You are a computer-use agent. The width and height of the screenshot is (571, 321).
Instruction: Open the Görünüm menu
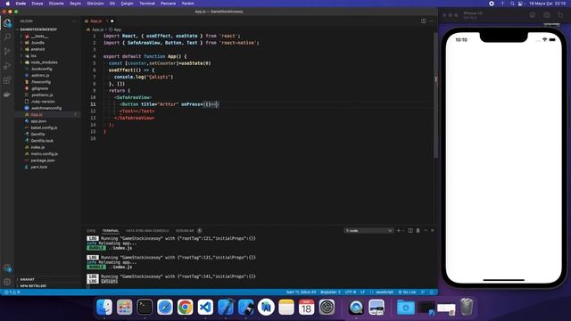[95, 4]
